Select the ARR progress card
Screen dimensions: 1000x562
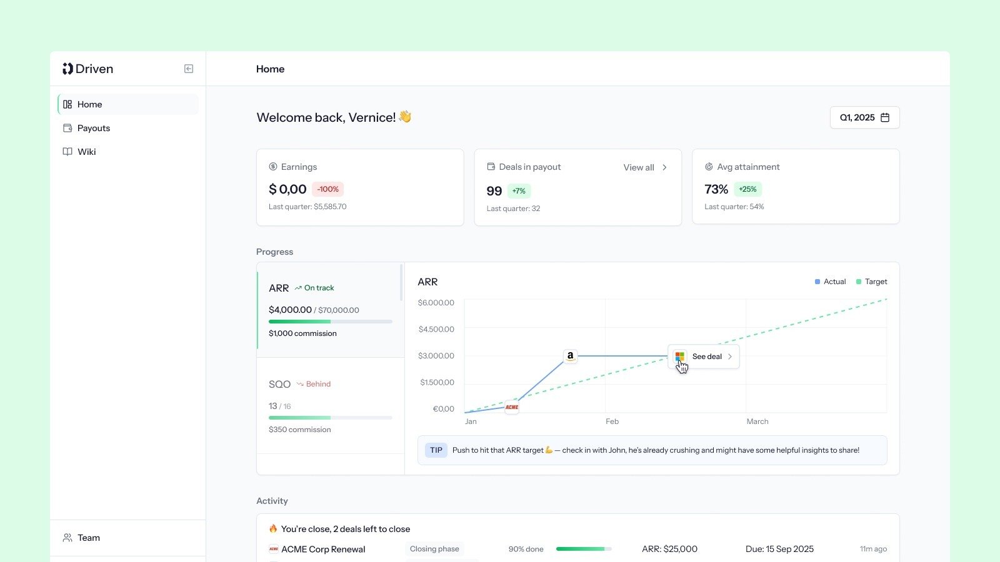[x=330, y=310]
